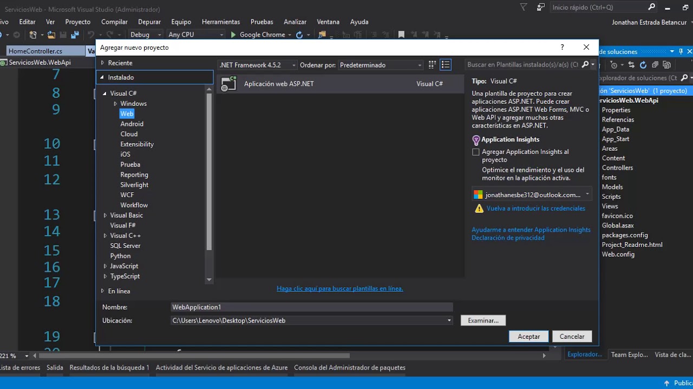The image size is (693, 389).
Task: Pin the Solution Explorer panel
Action: pos(681,51)
